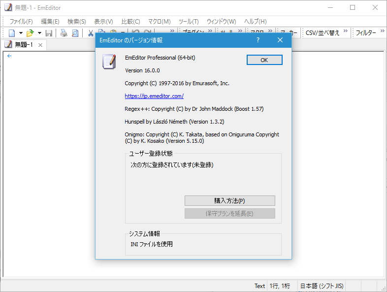Open the 検索(S) menu
The image size is (387, 292).
tap(77, 22)
